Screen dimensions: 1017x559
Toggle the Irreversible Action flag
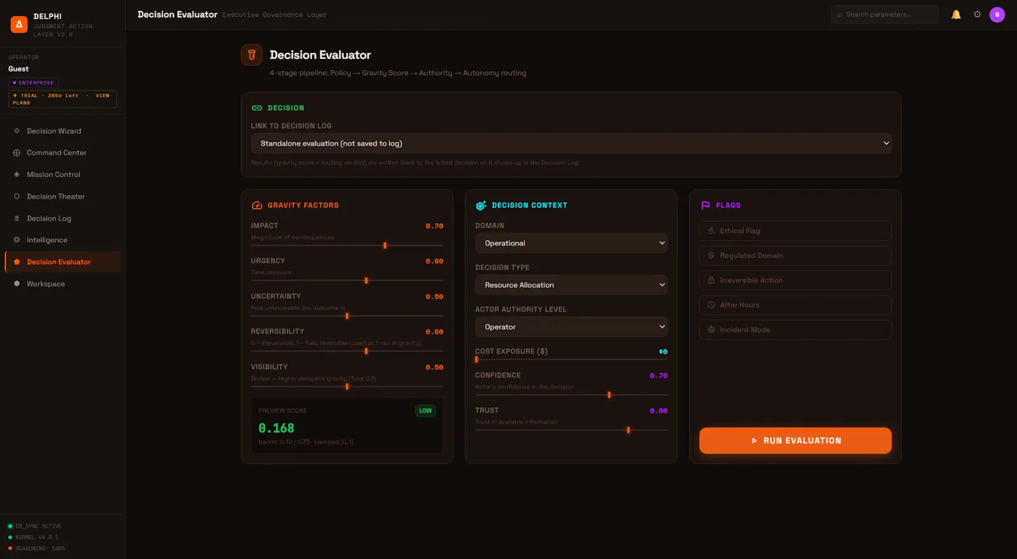coord(795,280)
